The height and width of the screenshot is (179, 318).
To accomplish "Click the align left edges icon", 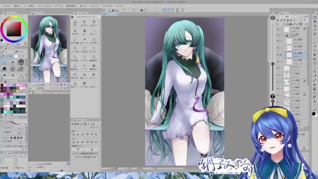I will [x=74, y=134].
